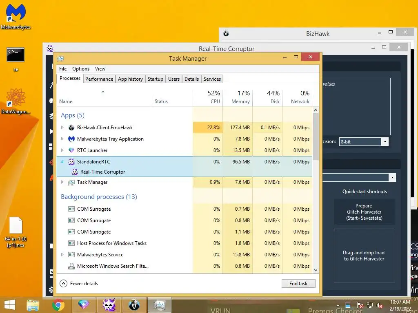Select the Real-Time Corruptor child row
The height and width of the screenshot is (313, 418).
185,172
